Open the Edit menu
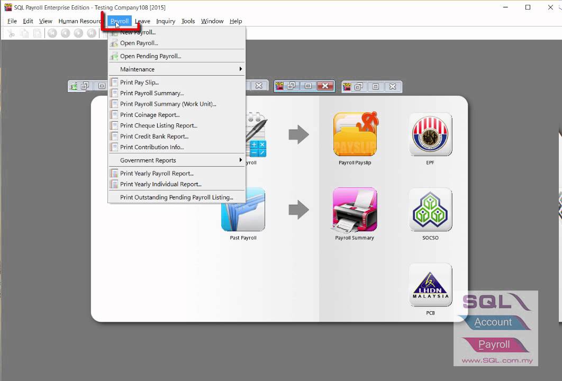562x381 pixels. point(28,21)
